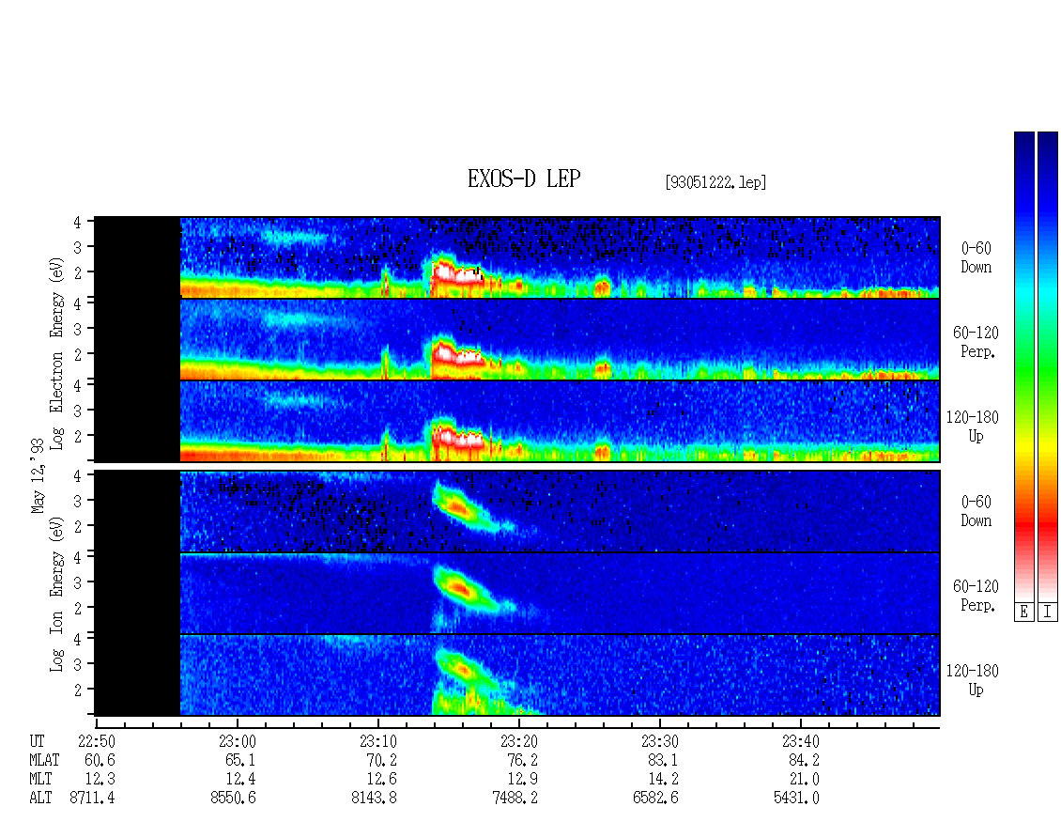
Task: Click the 23:40 UT time label
Action: tap(801, 741)
